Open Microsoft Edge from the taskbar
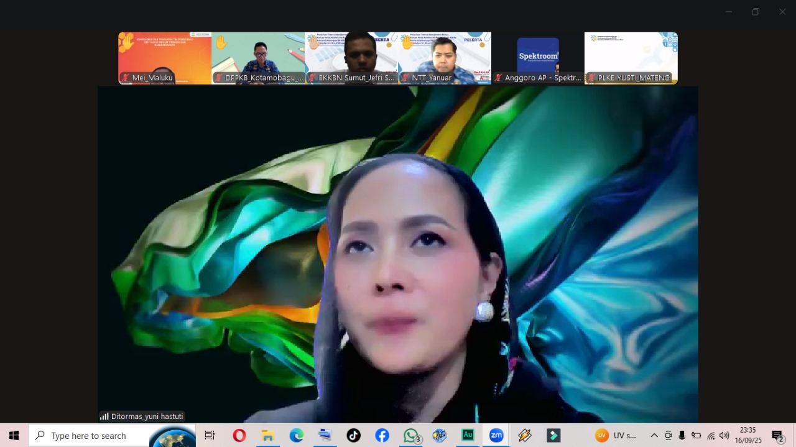Screen dimensions: 796x447 tap(297, 436)
